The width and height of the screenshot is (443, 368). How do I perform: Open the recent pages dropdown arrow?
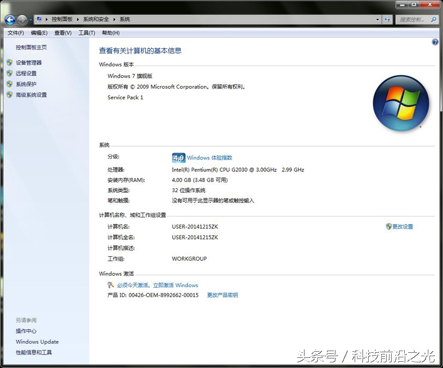coord(30,20)
